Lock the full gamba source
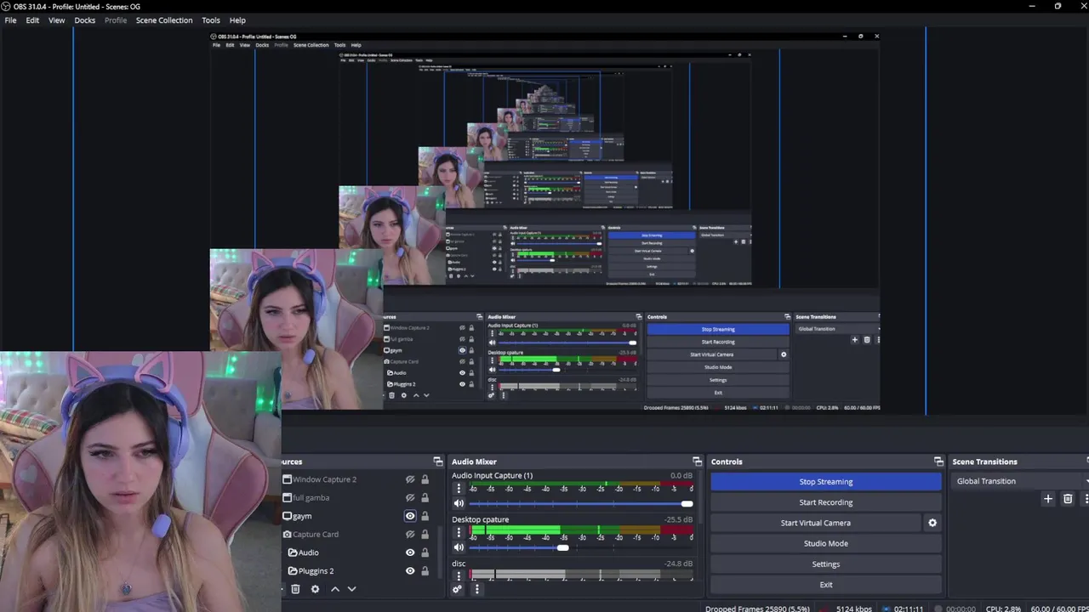 click(x=425, y=497)
